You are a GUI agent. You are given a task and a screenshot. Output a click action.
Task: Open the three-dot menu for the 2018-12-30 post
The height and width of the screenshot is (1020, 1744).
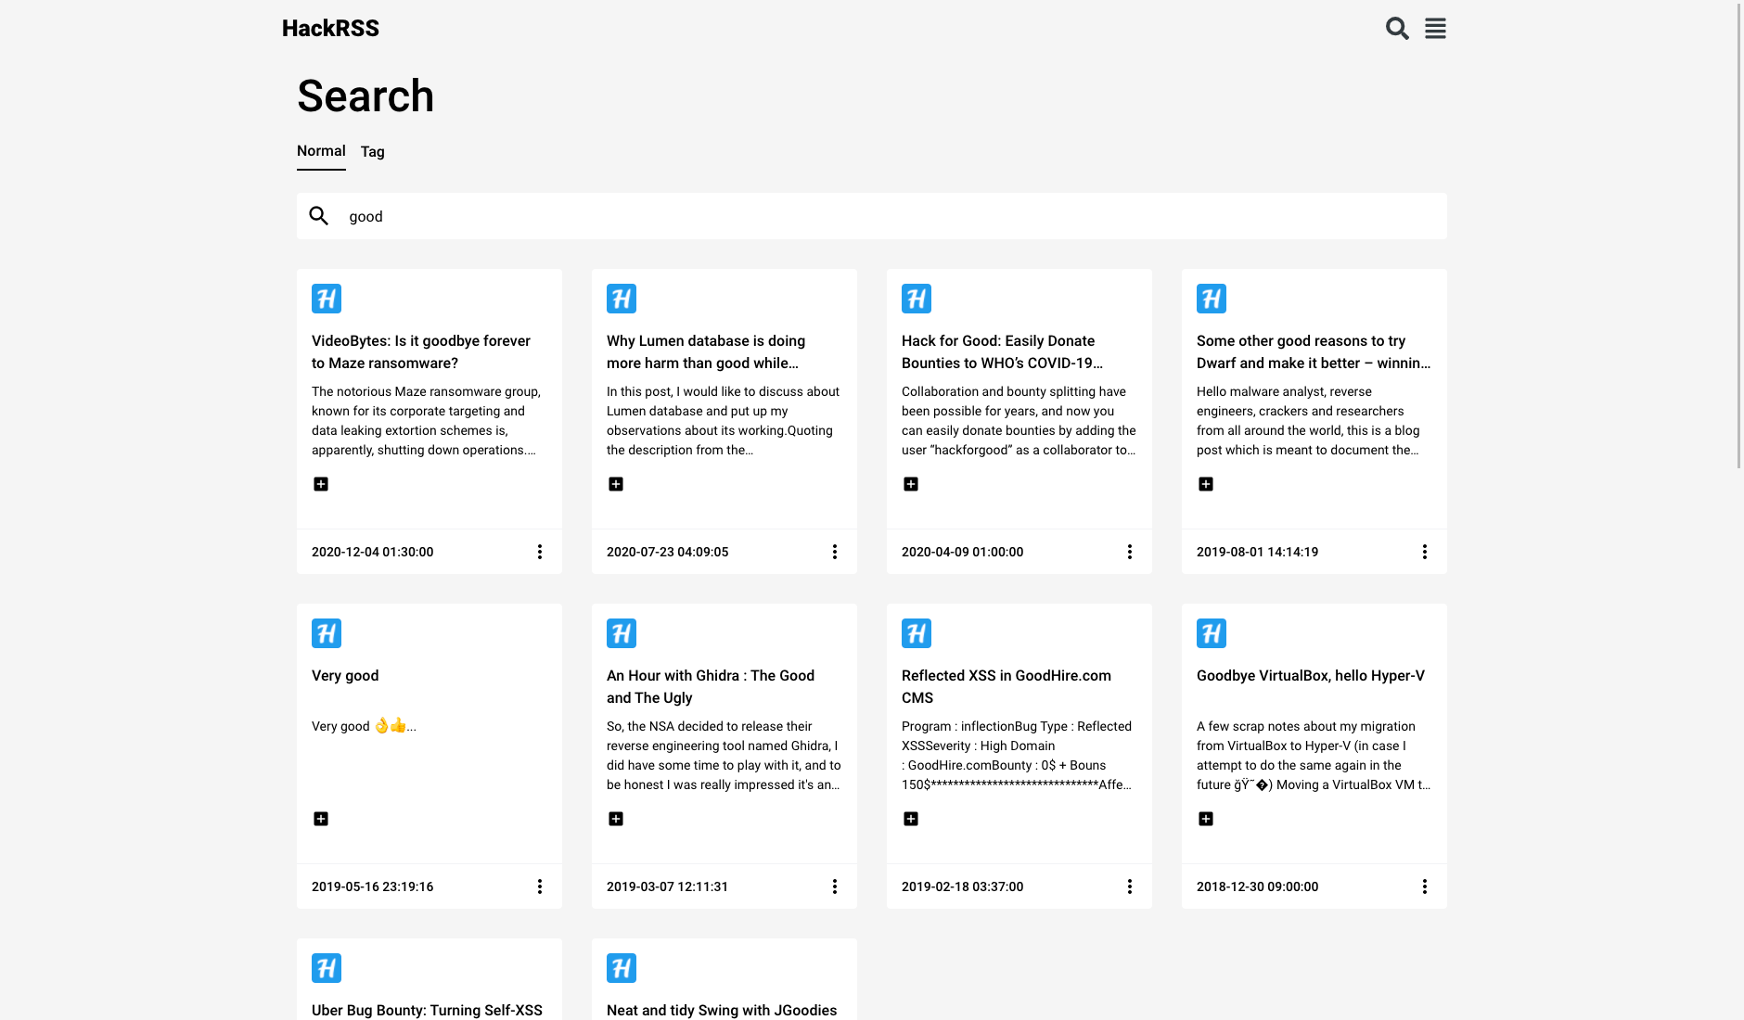tap(1425, 886)
